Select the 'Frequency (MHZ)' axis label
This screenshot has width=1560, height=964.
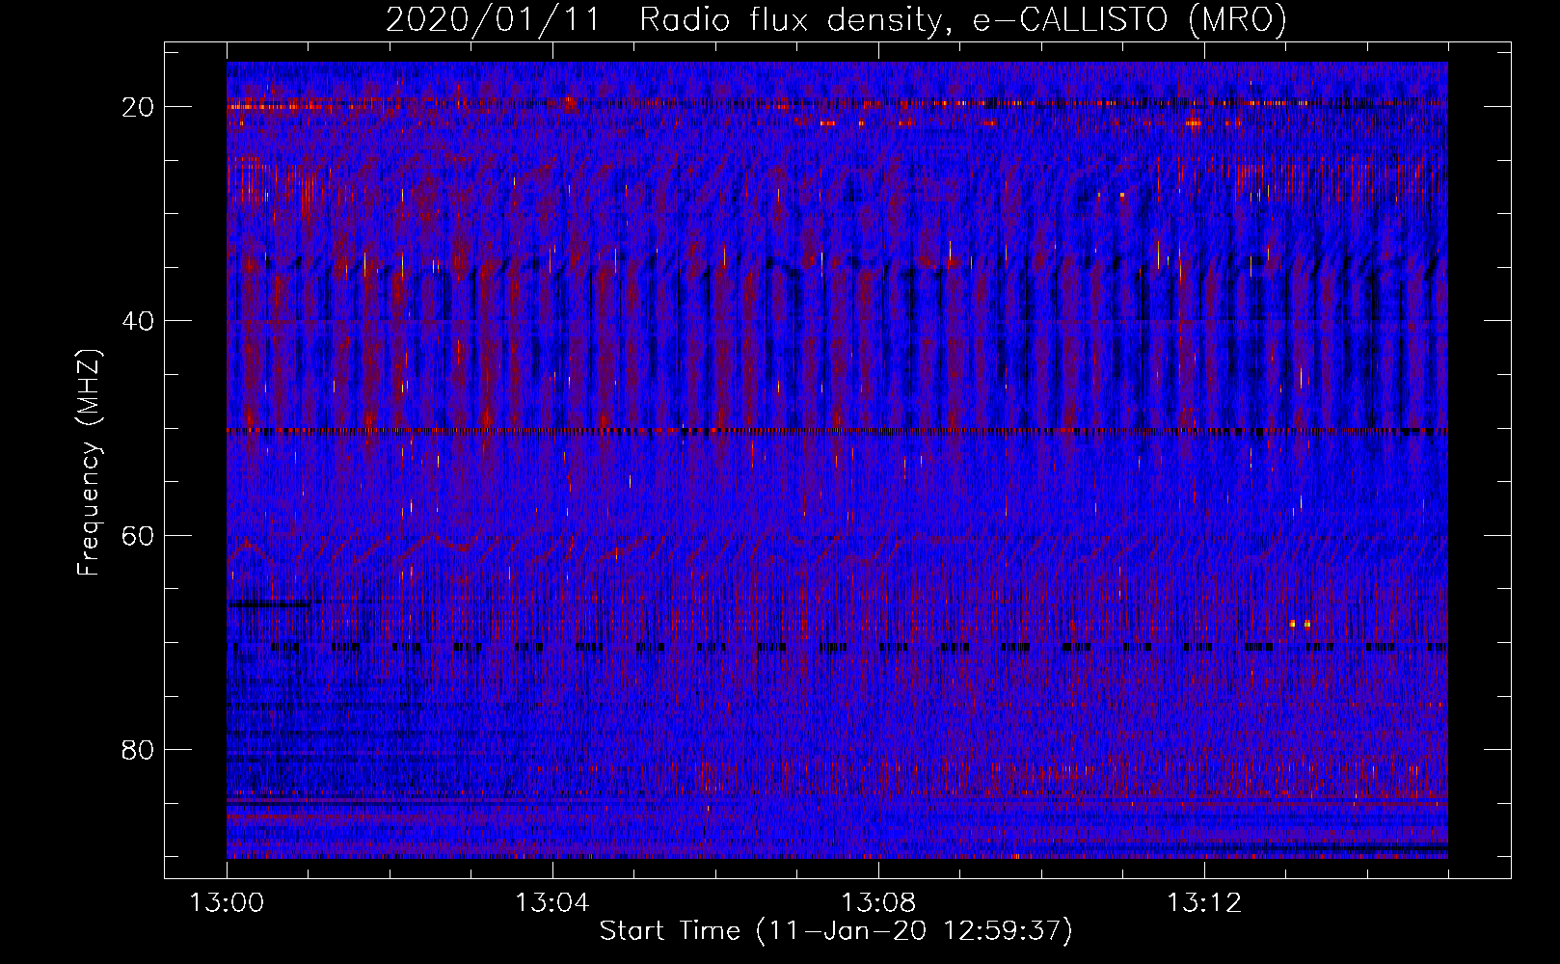tap(89, 462)
